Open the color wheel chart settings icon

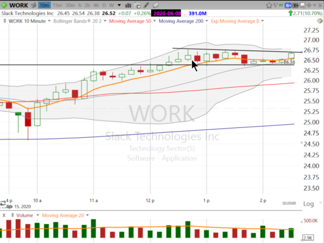pyautogui.click(x=320, y=21)
